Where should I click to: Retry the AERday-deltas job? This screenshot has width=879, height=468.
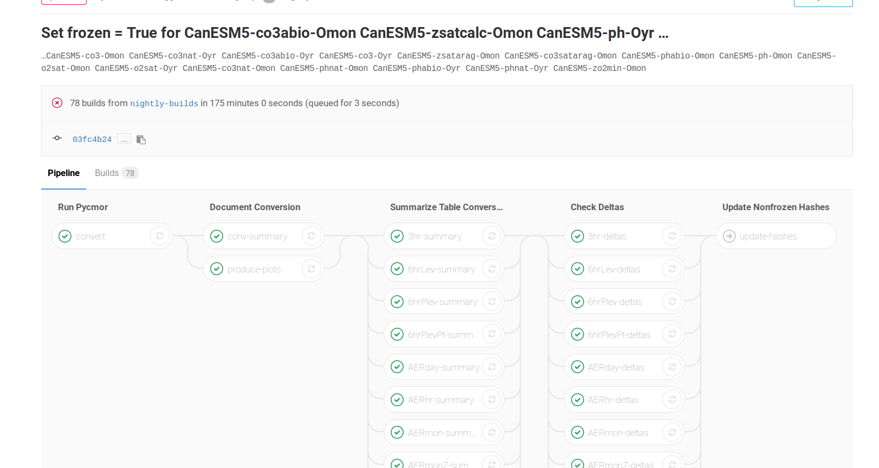(x=672, y=367)
